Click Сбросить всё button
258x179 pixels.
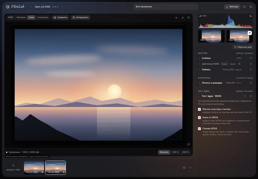pos(243,47)
